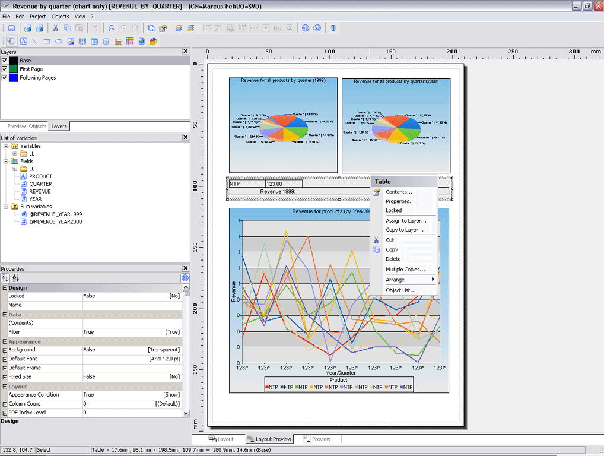
Task: Toggle the First Page layer checkbox
Action: [5, 69]
